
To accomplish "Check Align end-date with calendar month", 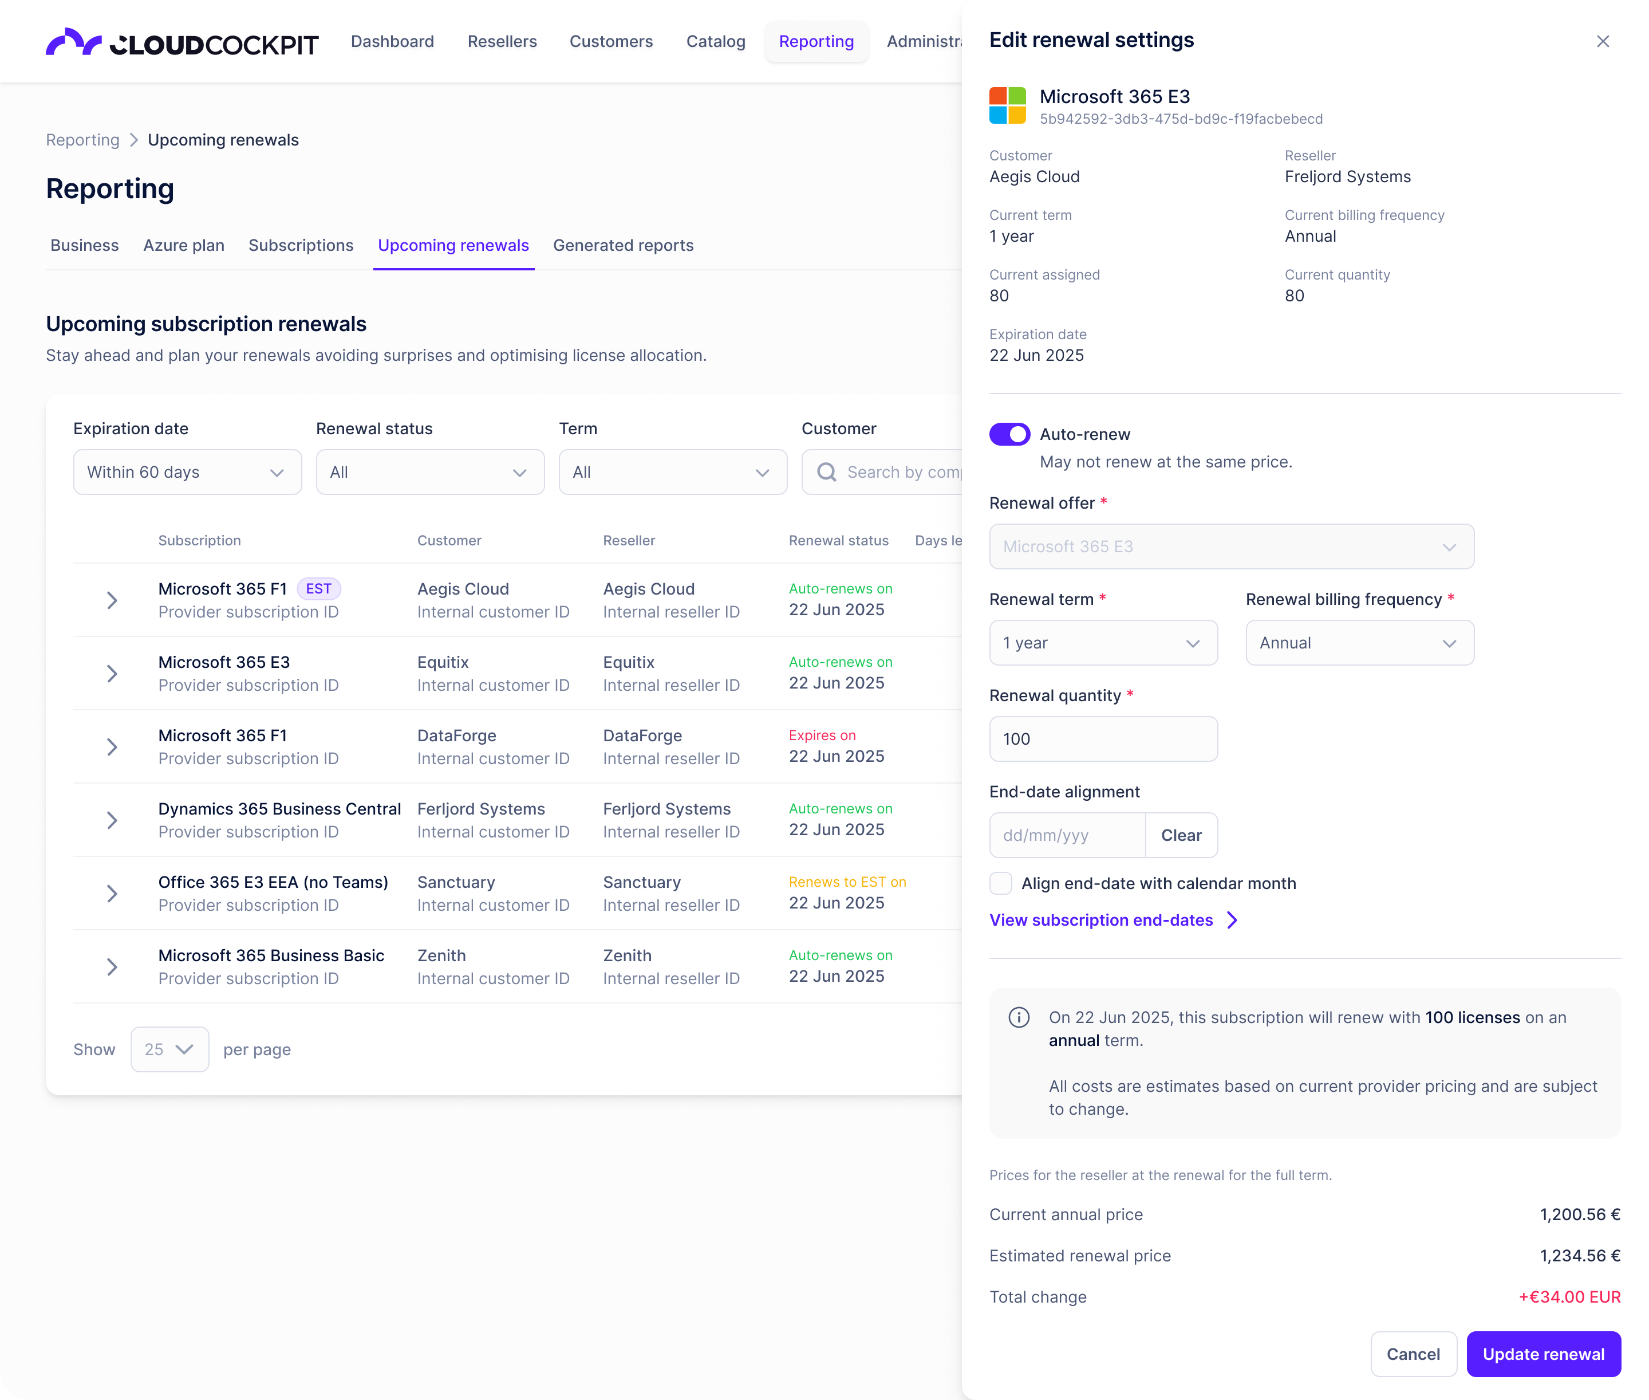I will pyautogui.click(x=1001, y=883).
